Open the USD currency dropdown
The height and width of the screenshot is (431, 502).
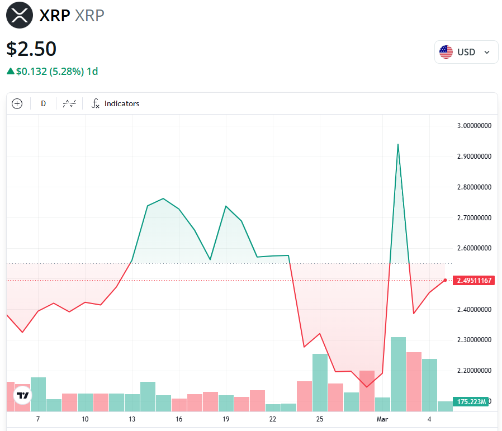click(x=466, y=52)
